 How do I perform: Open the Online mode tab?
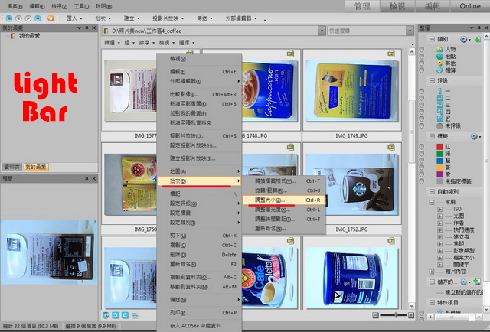coord(469,6)
